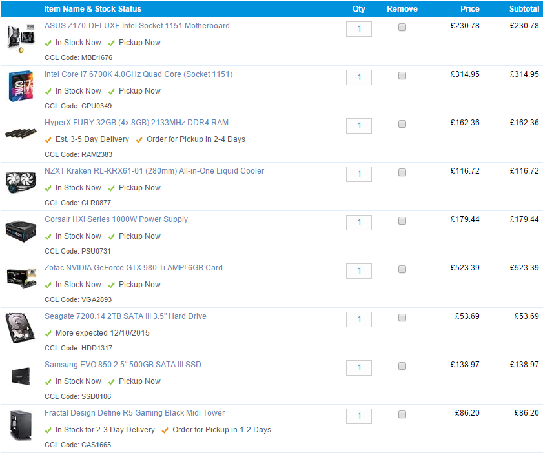Viewport: 543px width, 455px height.
Task: Click green checkmark beside More expected 12/10/2015
Action: pos(48,334)
